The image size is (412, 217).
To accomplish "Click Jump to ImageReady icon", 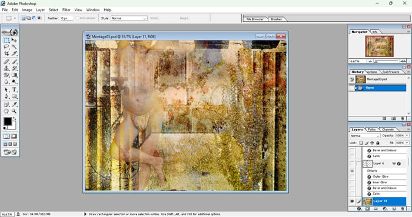I will tap(10, 152).
